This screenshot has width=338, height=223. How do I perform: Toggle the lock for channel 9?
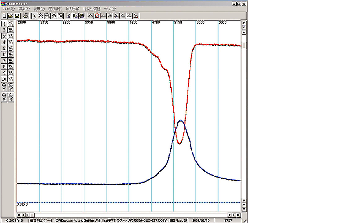click(11, 73)
